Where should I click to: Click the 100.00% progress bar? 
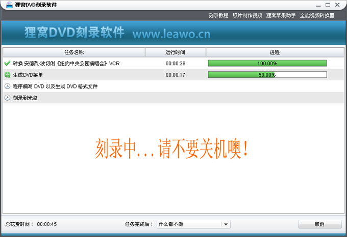click(x=267, y=63)
